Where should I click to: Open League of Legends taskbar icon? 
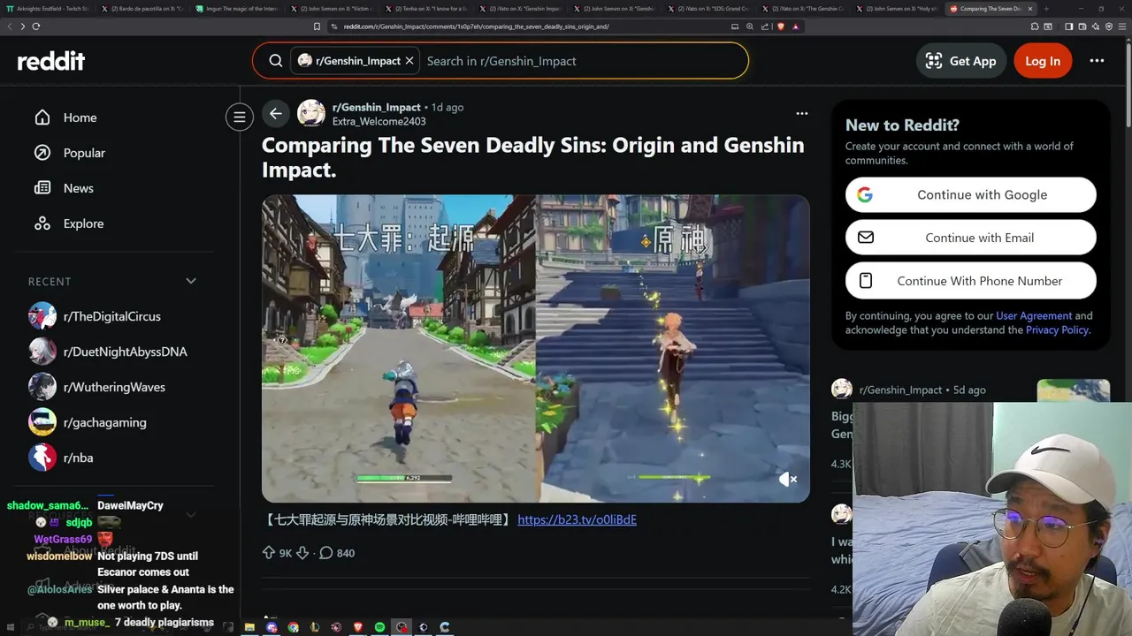(x=315, y=627)
